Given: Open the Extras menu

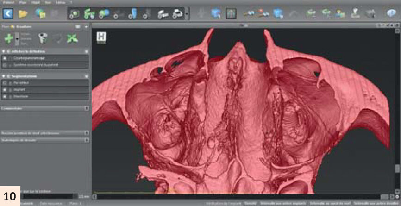Looking at the screenshot, I should point(61,2).
